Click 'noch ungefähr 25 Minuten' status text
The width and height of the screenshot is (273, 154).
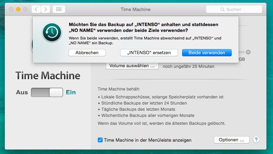pos(189,67)
